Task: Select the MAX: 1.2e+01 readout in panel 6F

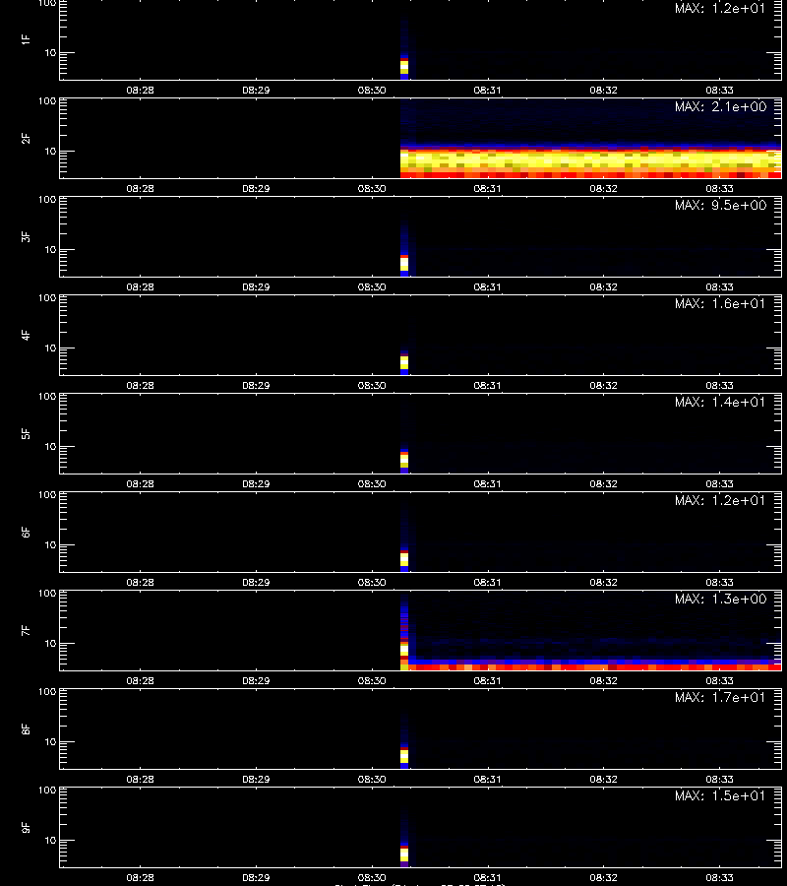Action: click(x=720, y=500)
